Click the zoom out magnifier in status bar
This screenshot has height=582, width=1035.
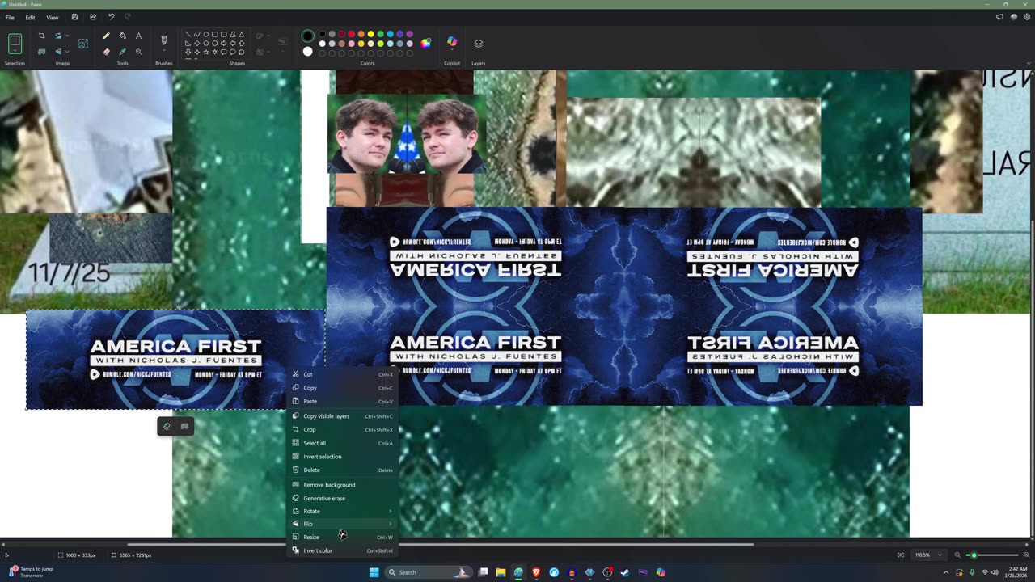(958, 555)
